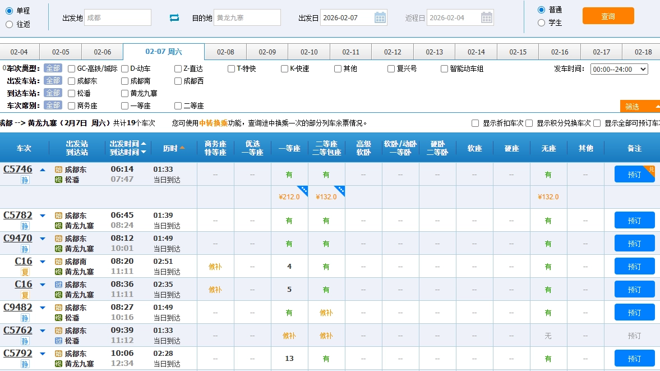Click the 出发地 departure city input field
Viewport: 660px width, 371px height.
(x=118, y=17)
